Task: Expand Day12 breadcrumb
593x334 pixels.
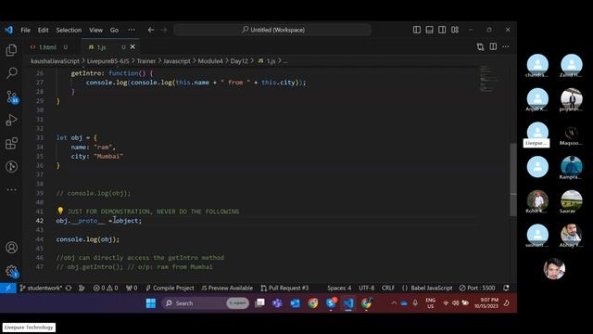Action: 239,61
